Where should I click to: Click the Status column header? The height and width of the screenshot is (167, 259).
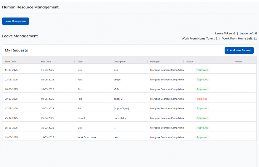pyautogui.click(x=190, y=61)
